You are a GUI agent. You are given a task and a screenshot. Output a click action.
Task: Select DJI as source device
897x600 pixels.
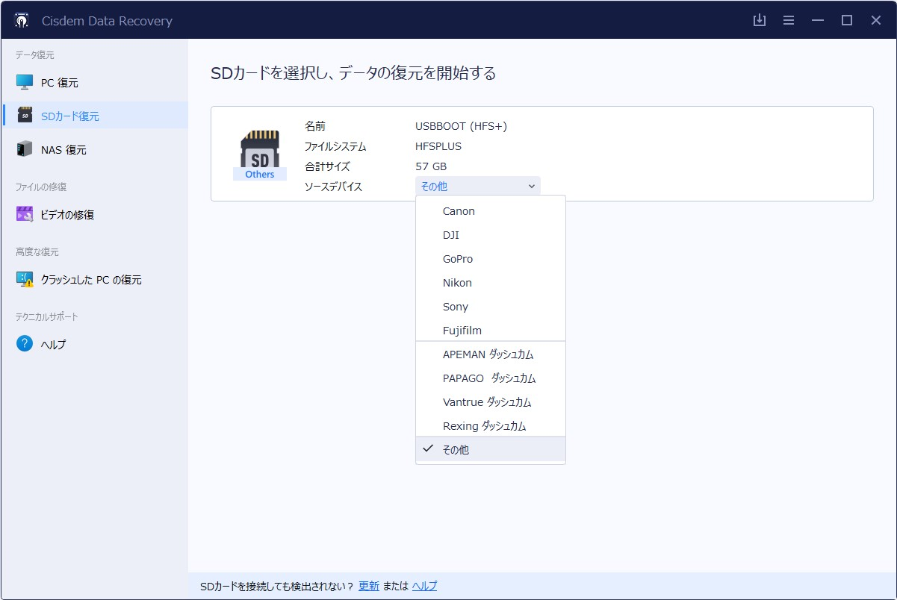[x=450, y=235]
